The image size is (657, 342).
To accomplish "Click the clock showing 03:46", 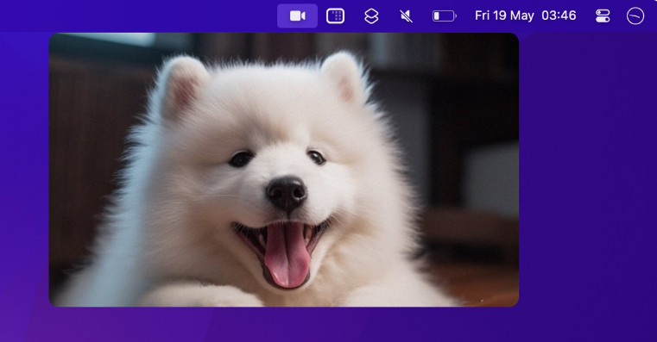I will 559,16.
